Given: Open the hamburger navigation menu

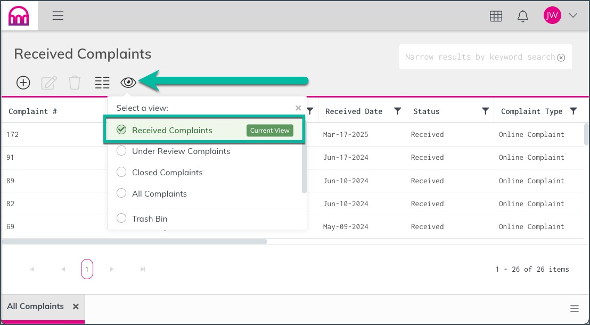Looking at the screenshot, I should [58, 15].
